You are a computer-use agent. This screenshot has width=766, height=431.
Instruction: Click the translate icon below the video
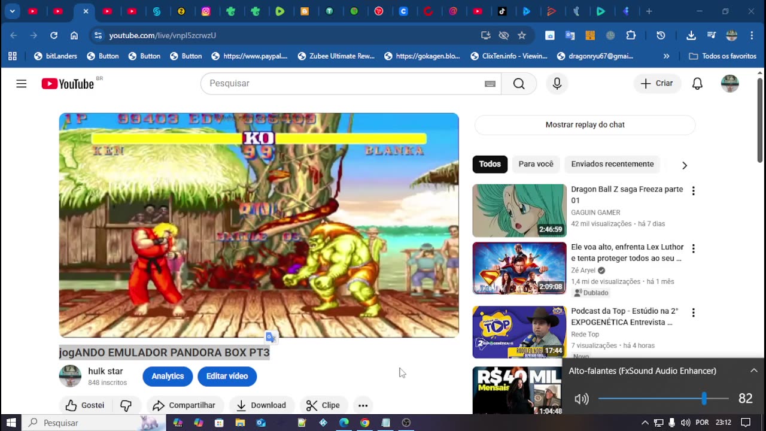[270, 338]
